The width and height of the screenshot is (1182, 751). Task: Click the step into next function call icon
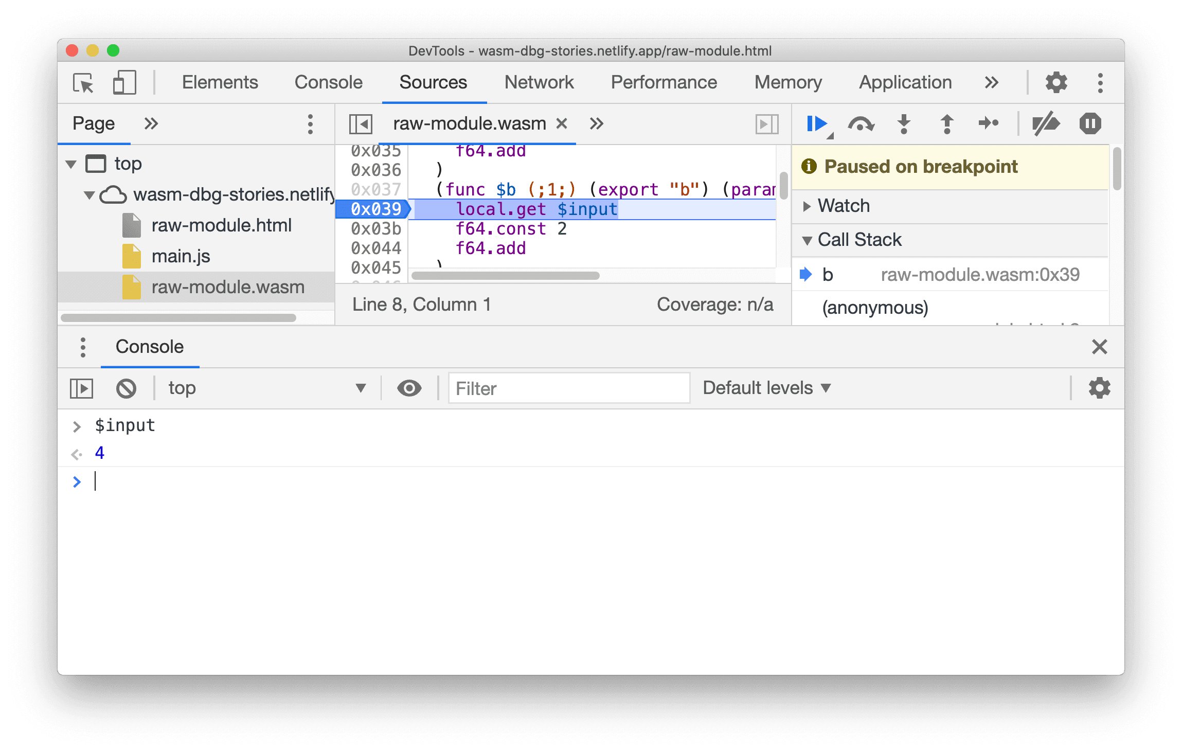pyautogui.click(x=904, y=123)
